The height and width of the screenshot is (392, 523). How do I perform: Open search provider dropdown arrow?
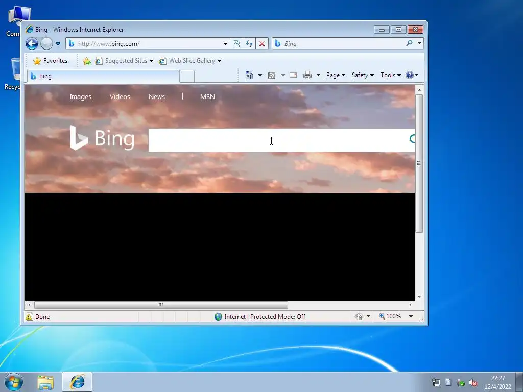point(419,43)
